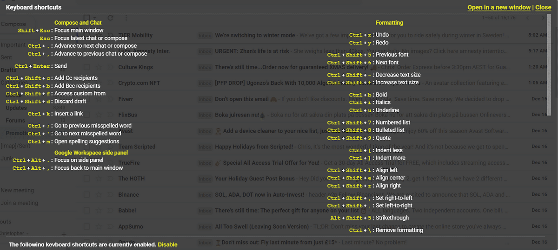Star The HOTH email
This screenshot has width=558, height=250.
tap(99, 179)
